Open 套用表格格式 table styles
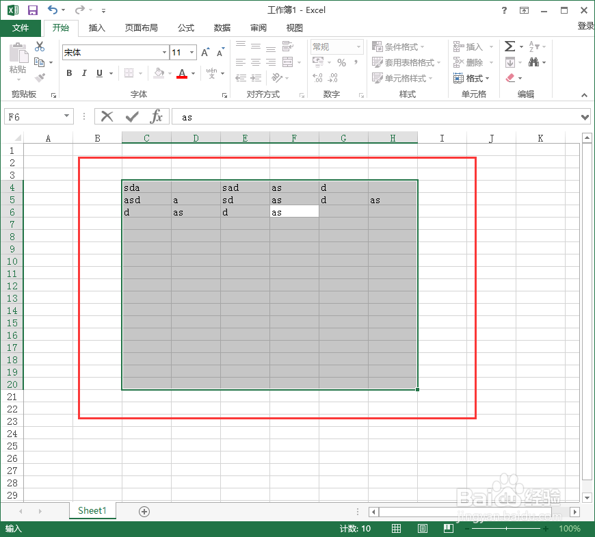 tap(406, 62)
